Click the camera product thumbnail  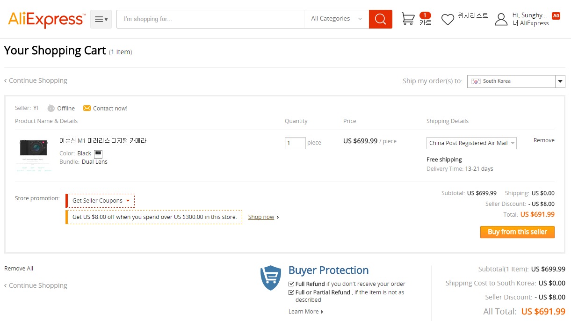coord(34,155)
